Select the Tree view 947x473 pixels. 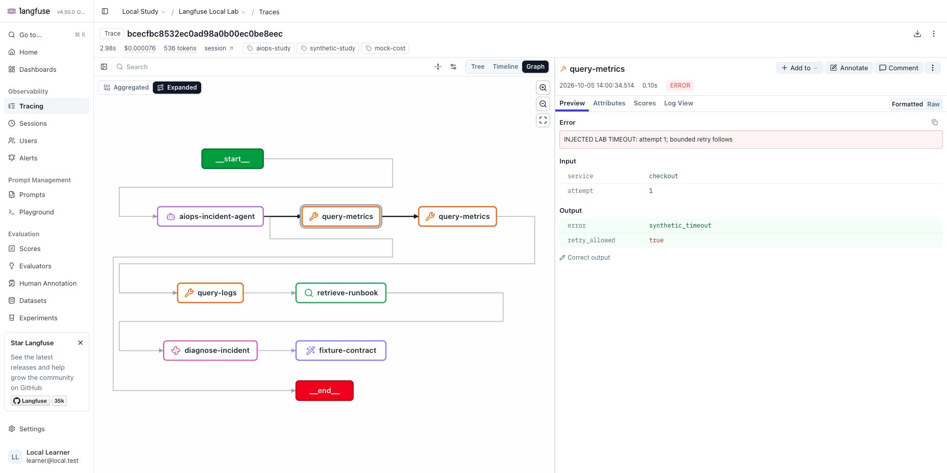coord(478,67)
